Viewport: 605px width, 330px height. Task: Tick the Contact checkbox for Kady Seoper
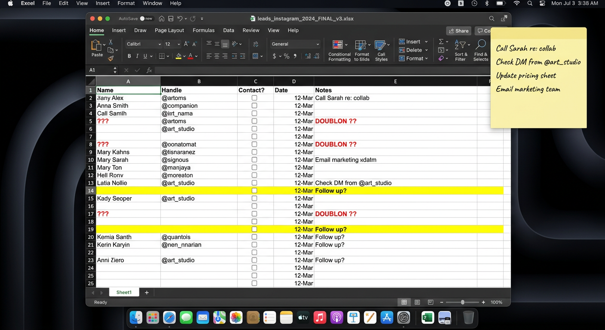(254, 199)
